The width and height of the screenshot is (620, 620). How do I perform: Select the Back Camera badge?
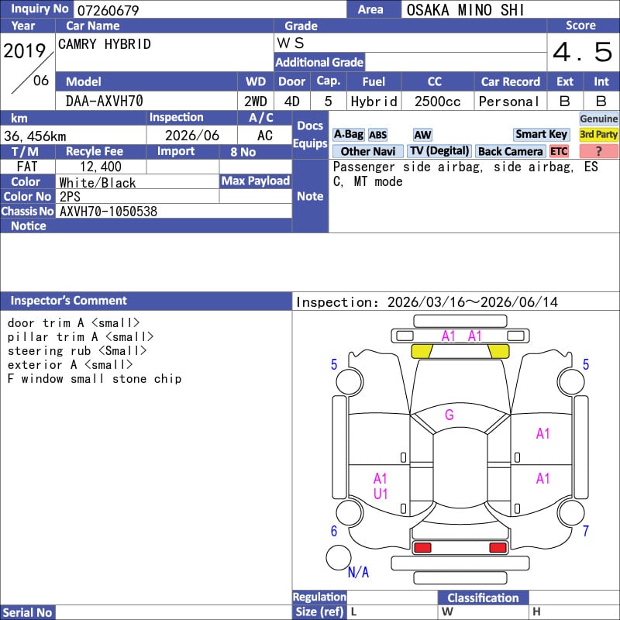[x=510, y=151]
